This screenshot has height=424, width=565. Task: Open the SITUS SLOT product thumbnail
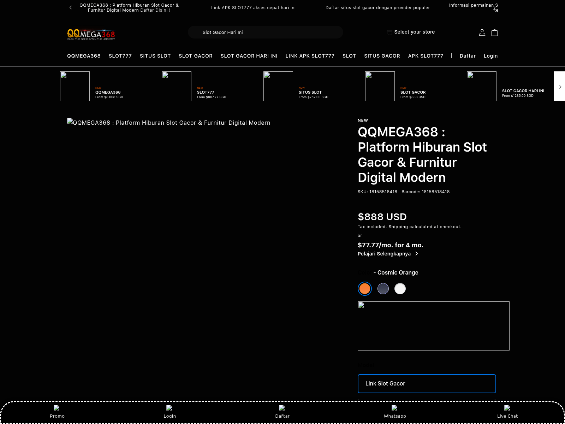click(278, 86)
